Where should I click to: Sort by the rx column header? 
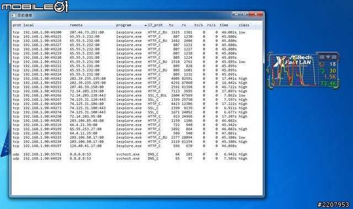point(184,25)
